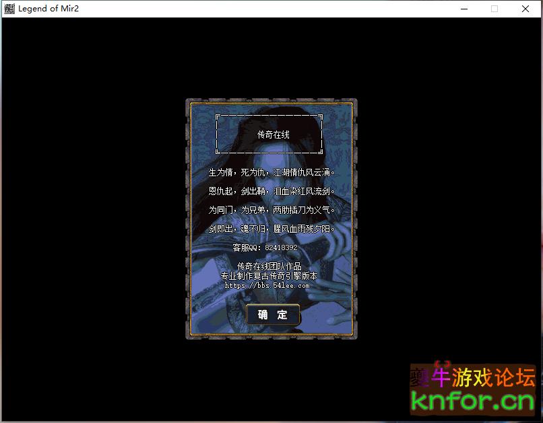Screen dimensions: 543x423
Task: Click the line 为同门，为兄弟，两肋插刀为义气
Action: (272, 210)
